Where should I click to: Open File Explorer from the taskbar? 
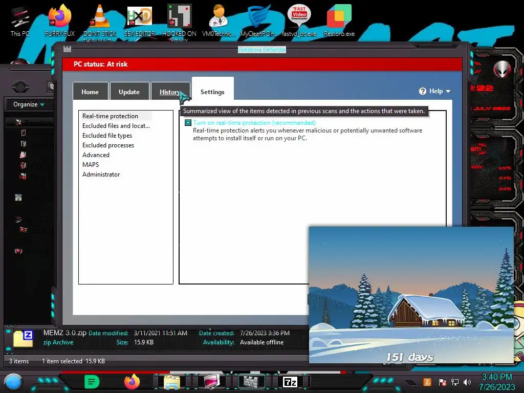[172, 382]
